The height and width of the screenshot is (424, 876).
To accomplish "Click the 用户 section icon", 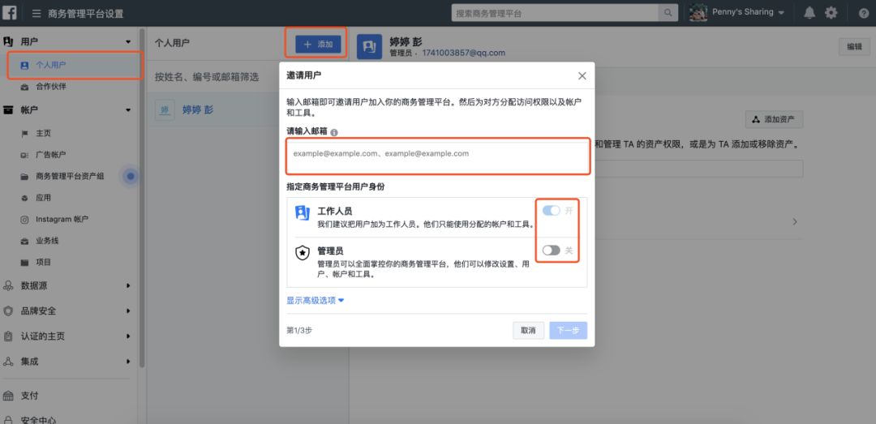I will [8, 41].
